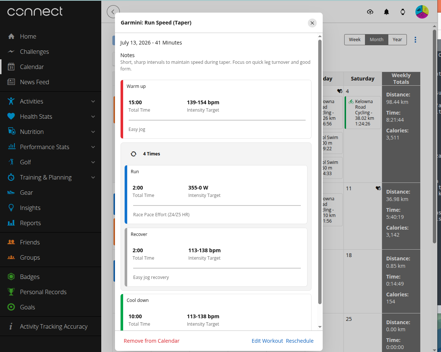
Task: Expand the Health Stats chevron
Action: pyautogui.click(x=93, y=116)
